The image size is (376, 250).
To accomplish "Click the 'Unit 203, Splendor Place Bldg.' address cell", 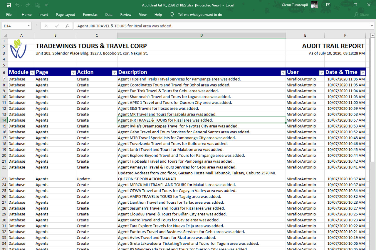I will click(x=92, y=53).
